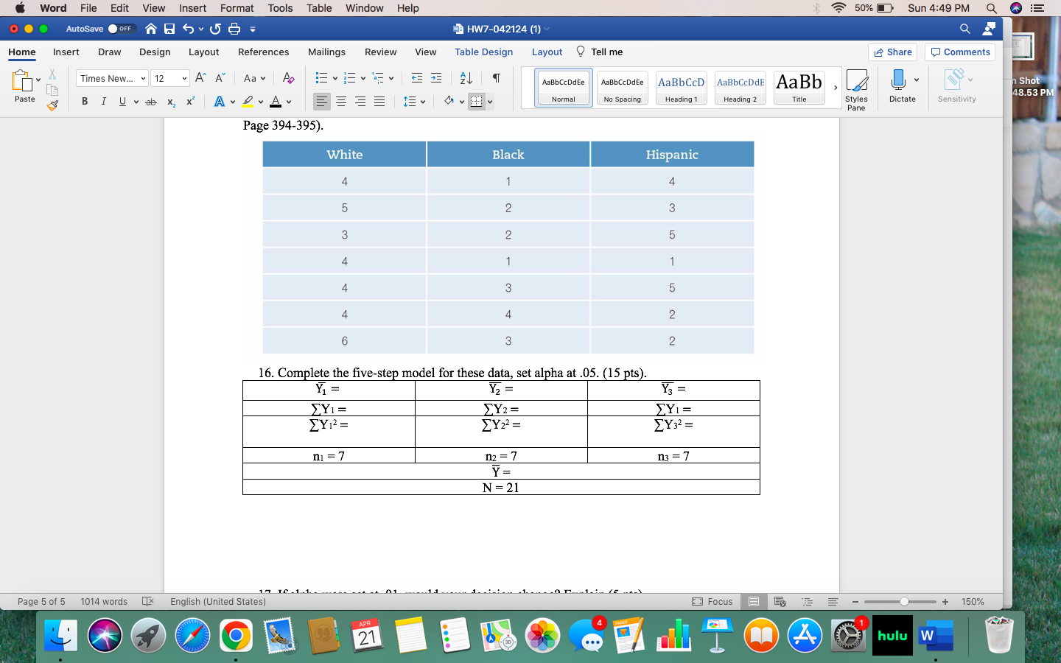Start Dictate voice typing
This screenshot has height=663, width=1061.
(x=902, y=87)
